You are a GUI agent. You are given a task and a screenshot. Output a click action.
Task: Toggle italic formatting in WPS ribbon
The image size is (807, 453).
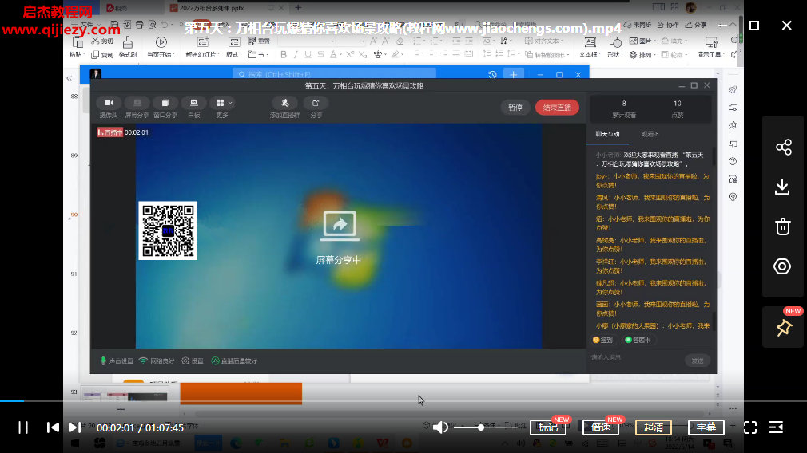296,54
